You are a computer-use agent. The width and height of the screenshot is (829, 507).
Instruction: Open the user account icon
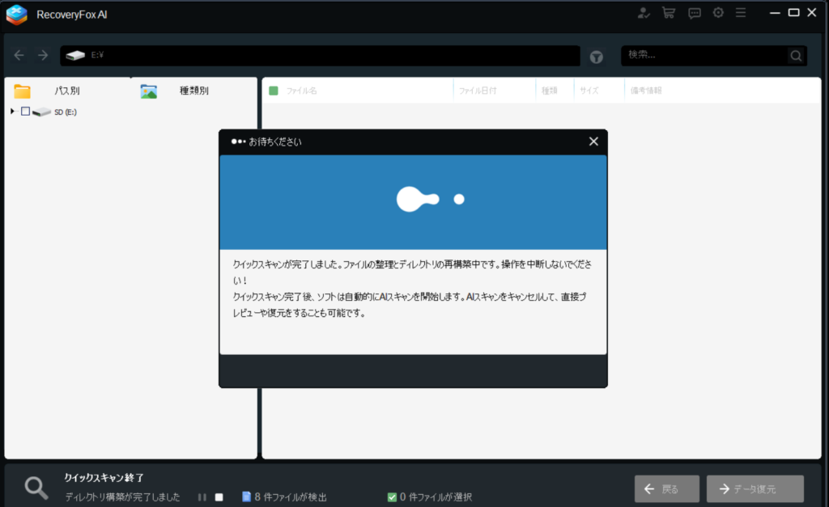click(644, 13)
